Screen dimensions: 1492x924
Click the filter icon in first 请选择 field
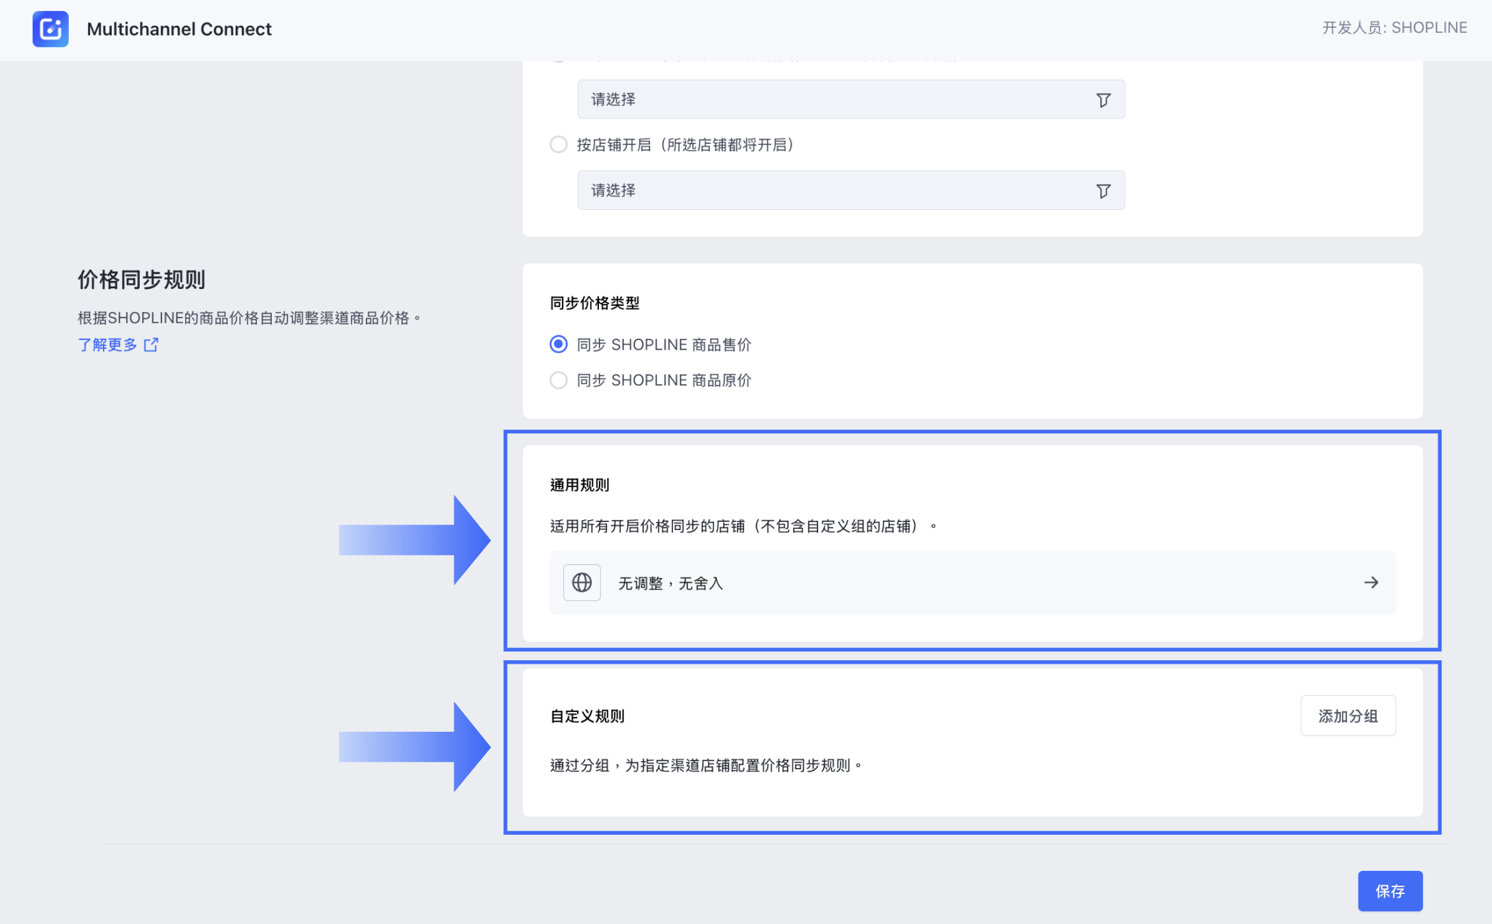click(x=1103, y=99)
